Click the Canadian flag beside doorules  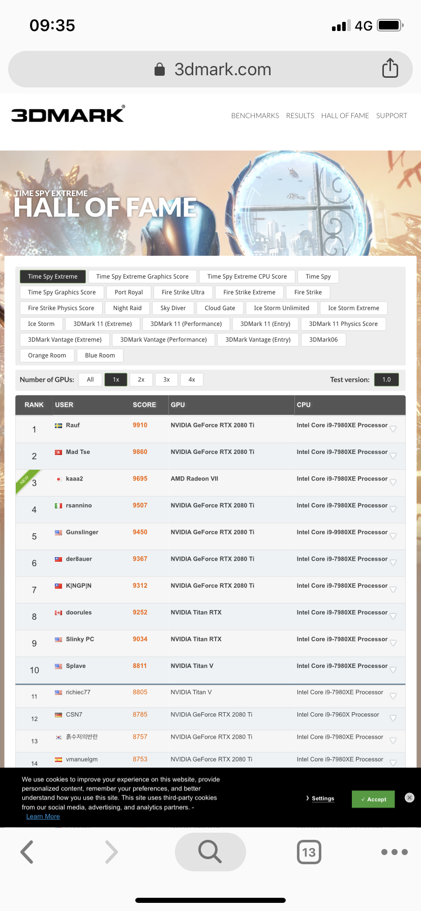coord(58,613)
